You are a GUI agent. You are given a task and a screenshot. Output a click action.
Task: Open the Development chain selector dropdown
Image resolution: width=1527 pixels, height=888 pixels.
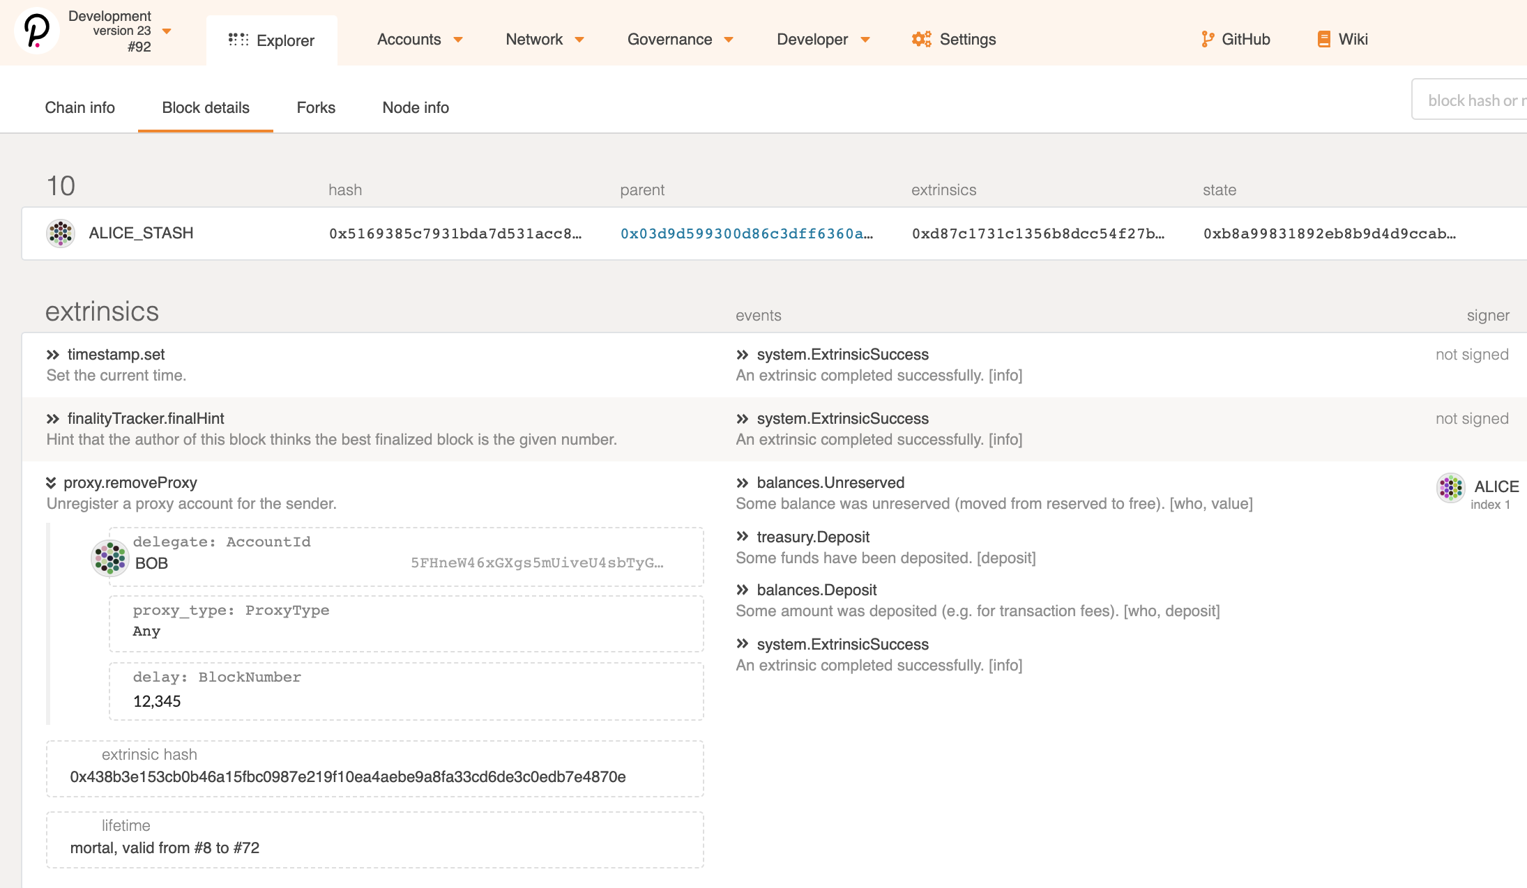[167, 31]
